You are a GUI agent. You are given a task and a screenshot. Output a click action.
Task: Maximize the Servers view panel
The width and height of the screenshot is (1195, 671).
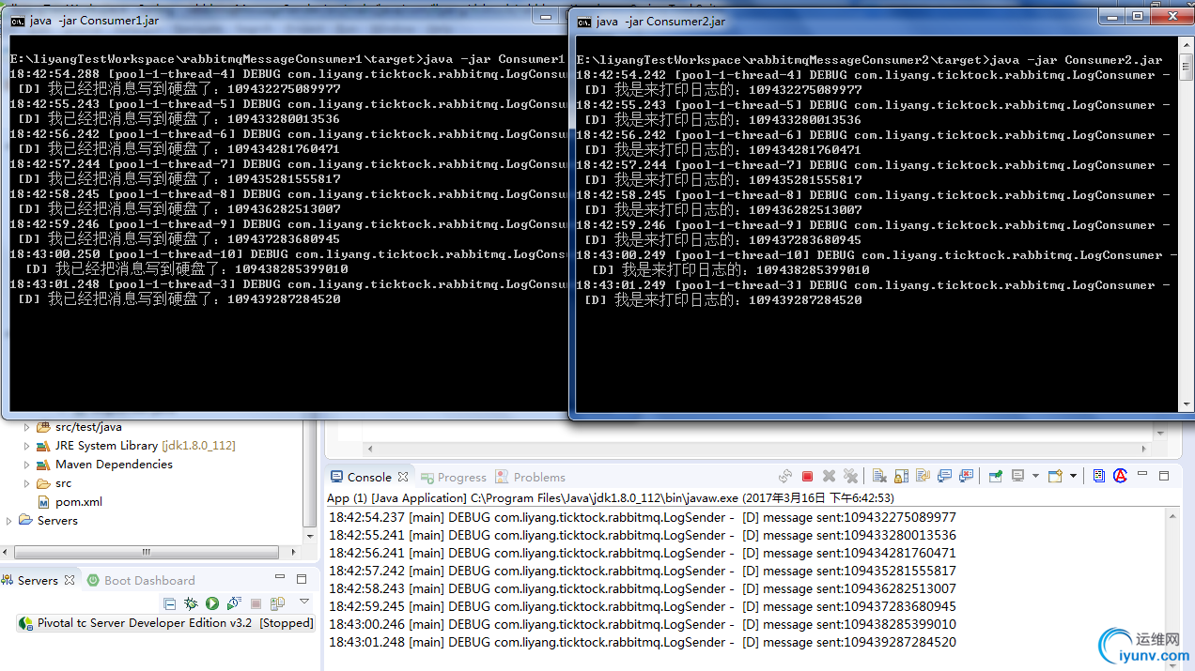click(x=302, y=579)
